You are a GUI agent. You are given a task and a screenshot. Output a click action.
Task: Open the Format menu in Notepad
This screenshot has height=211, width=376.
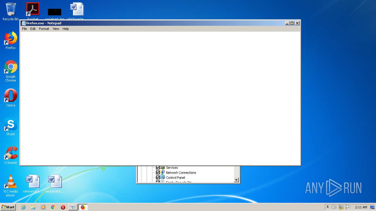[44, 29]
